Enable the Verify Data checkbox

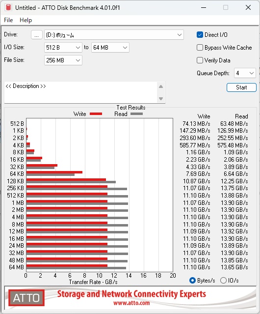[x=200, y=60]
